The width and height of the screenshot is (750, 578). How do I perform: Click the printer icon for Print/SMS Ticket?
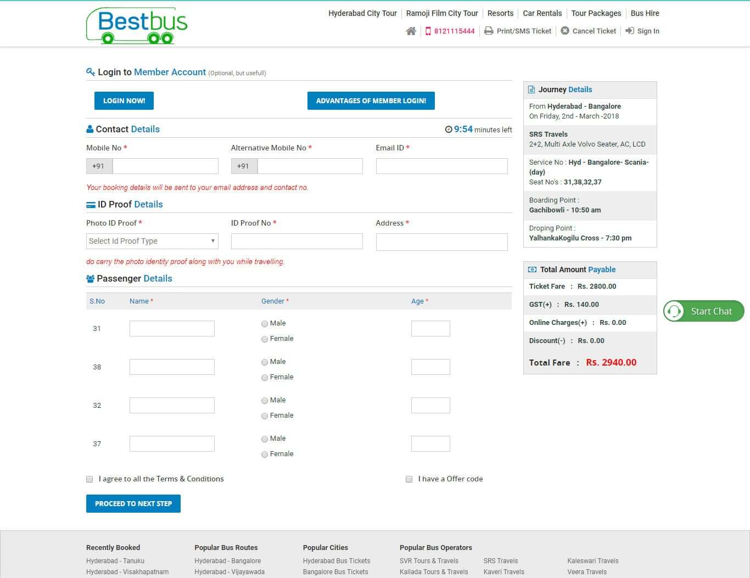pos(489,31)
